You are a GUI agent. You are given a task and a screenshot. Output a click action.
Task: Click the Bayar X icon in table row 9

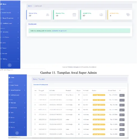pyautogui.click(x=79, y=134)
